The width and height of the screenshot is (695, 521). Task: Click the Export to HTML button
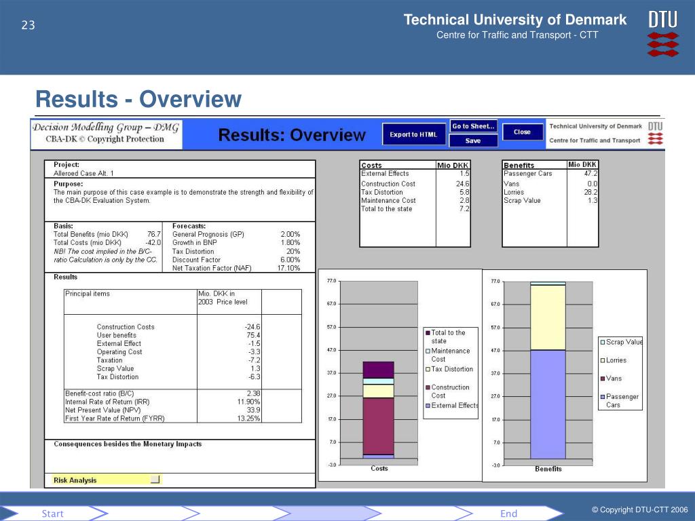click(413, 134)
